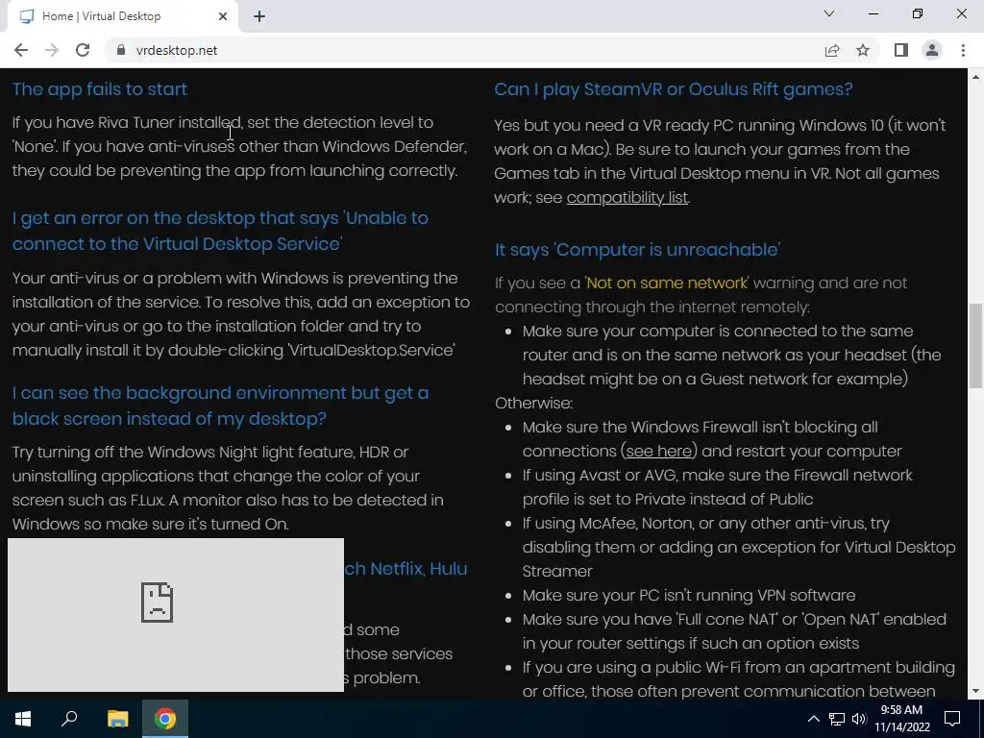Click the Chrome taskbar icon
This screenshot has width=984, height=738.
pyautogui.click(x=165, y=719)
